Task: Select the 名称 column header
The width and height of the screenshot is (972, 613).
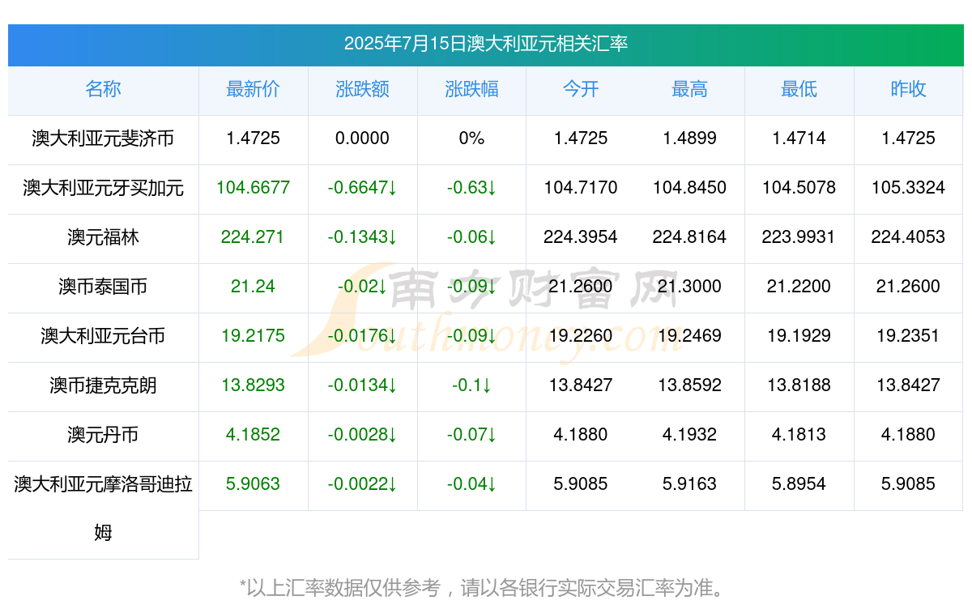Action: [103, 89]
